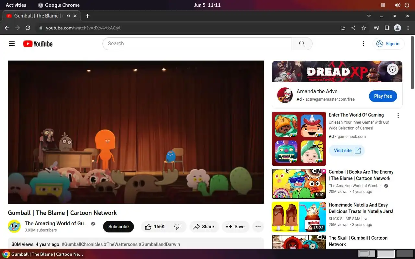Open the Google Chrome app menu in top bar
The width and height of the screenshot is (415, 259).
coord(59,5)
